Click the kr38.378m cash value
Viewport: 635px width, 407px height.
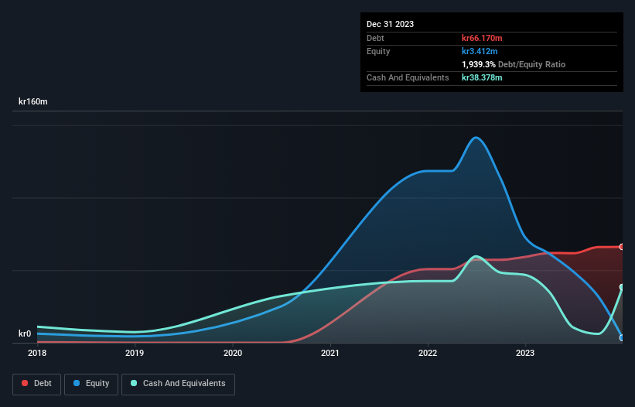[x=482, y=77]
